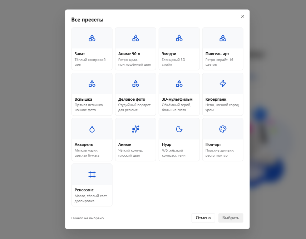This screenshot has width=306, height=239.
Task: Confirm with the Выбрать button
Action: pos(231,218)
